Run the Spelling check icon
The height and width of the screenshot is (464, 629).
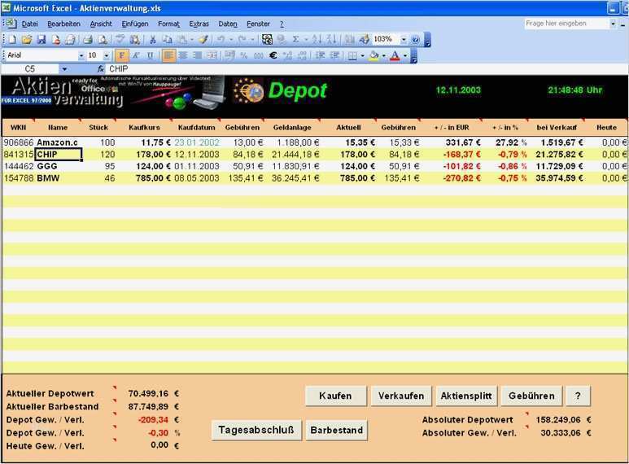(x=120, y=39)
